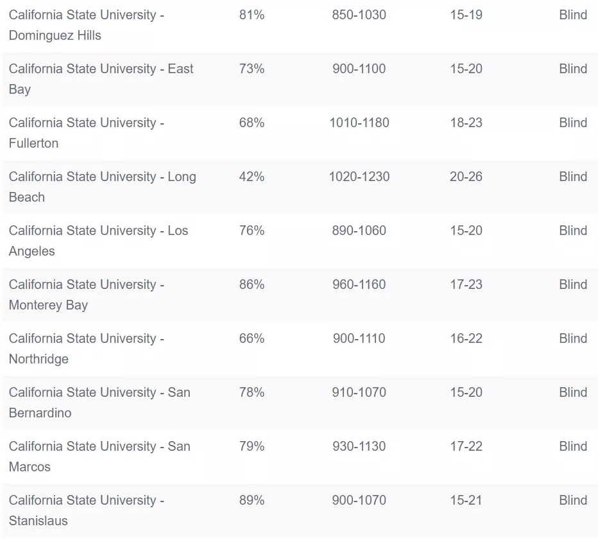Select California State University - Los Angeles

[98, 241]
